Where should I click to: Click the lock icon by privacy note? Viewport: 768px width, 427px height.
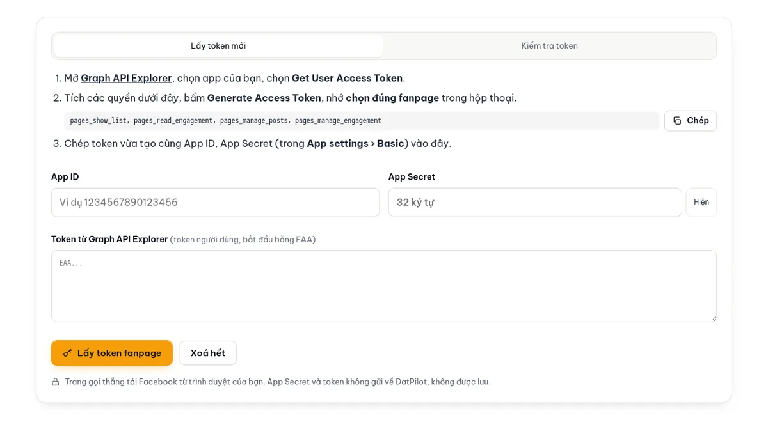(x=56, y=382)
